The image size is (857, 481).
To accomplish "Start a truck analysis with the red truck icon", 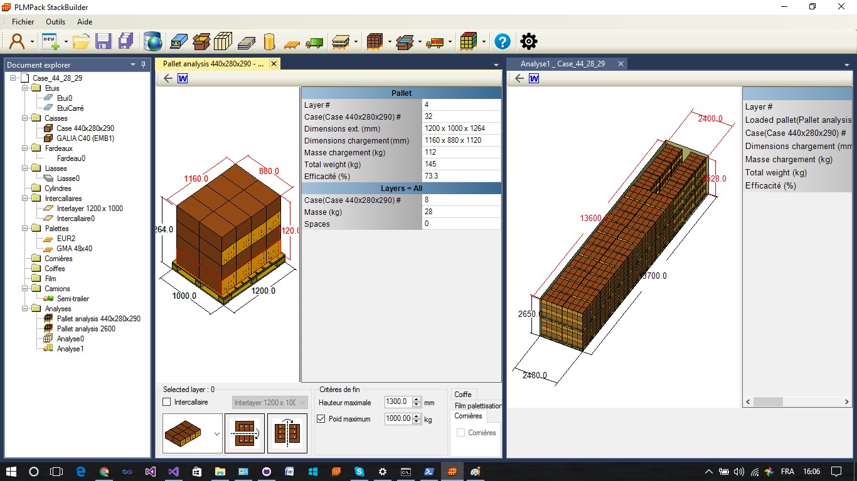I will [x=435, y=43].
